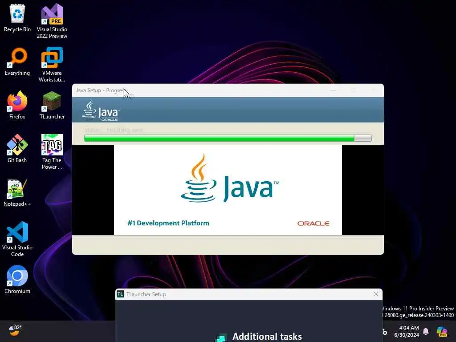
Task: Open the notification bell in the taskbar
Action: pos(426,331)
